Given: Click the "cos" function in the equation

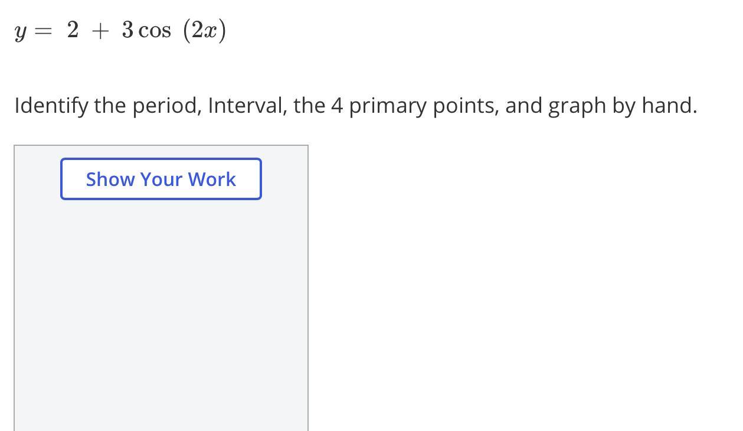Looking at the screenshot, I should [155, 32].
